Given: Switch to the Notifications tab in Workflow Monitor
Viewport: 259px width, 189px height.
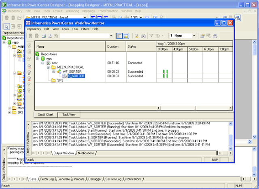Looking at the screenshot, I should click(x=86, y=153).
